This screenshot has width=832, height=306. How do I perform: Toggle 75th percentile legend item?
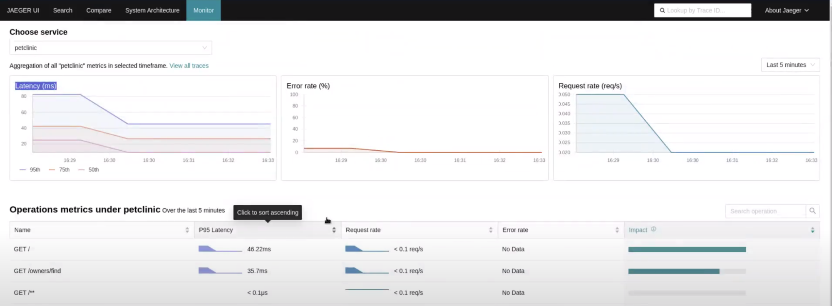pos(60,170)
